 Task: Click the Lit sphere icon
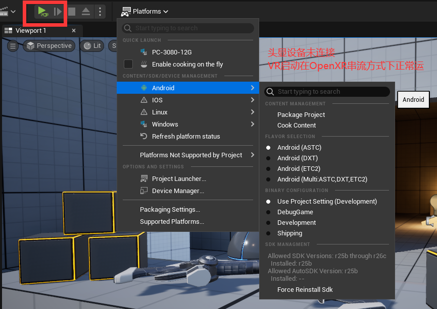pyautogui.click(x=87, y=46)
